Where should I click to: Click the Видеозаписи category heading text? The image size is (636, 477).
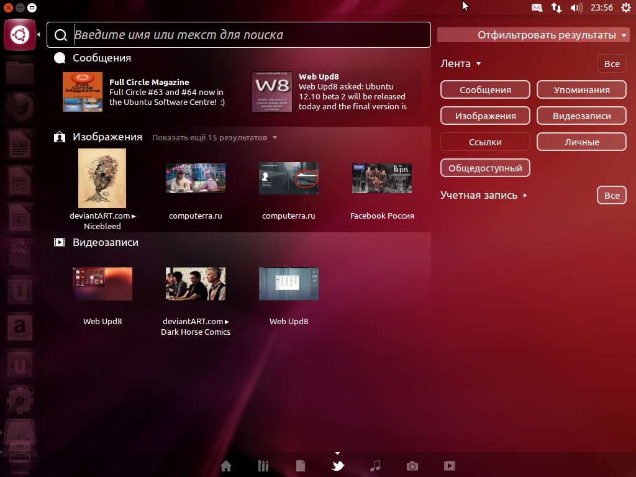click(x=106, y=243)
